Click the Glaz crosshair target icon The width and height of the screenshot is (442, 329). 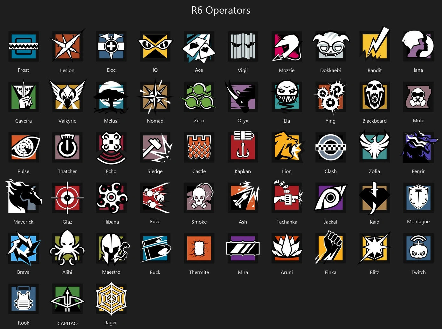point(67,198)
